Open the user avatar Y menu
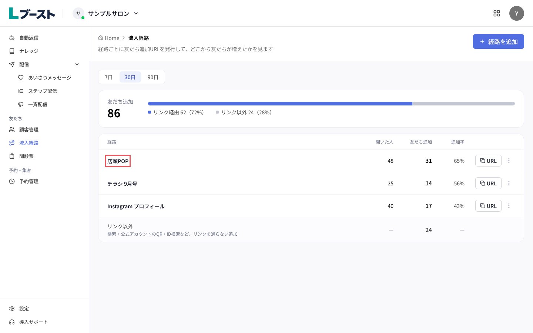 point(517,13)
